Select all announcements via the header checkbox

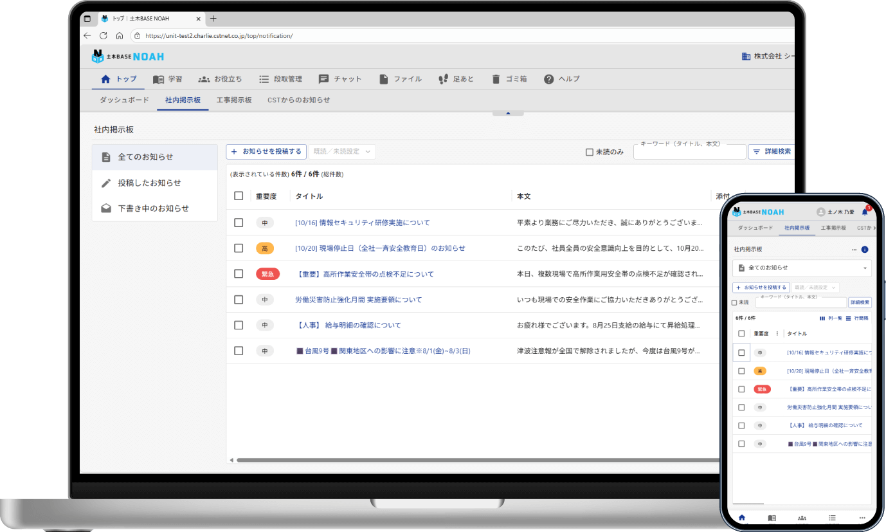239,196
